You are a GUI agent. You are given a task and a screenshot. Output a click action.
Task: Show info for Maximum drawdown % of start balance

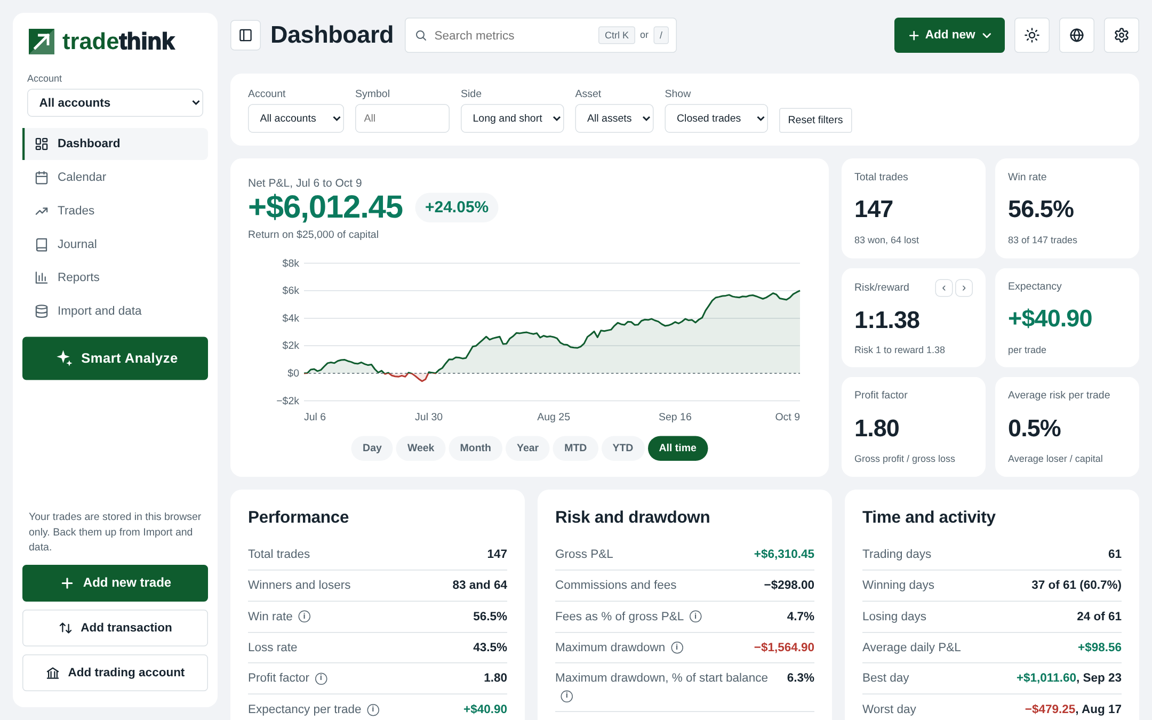coord(567,696)
